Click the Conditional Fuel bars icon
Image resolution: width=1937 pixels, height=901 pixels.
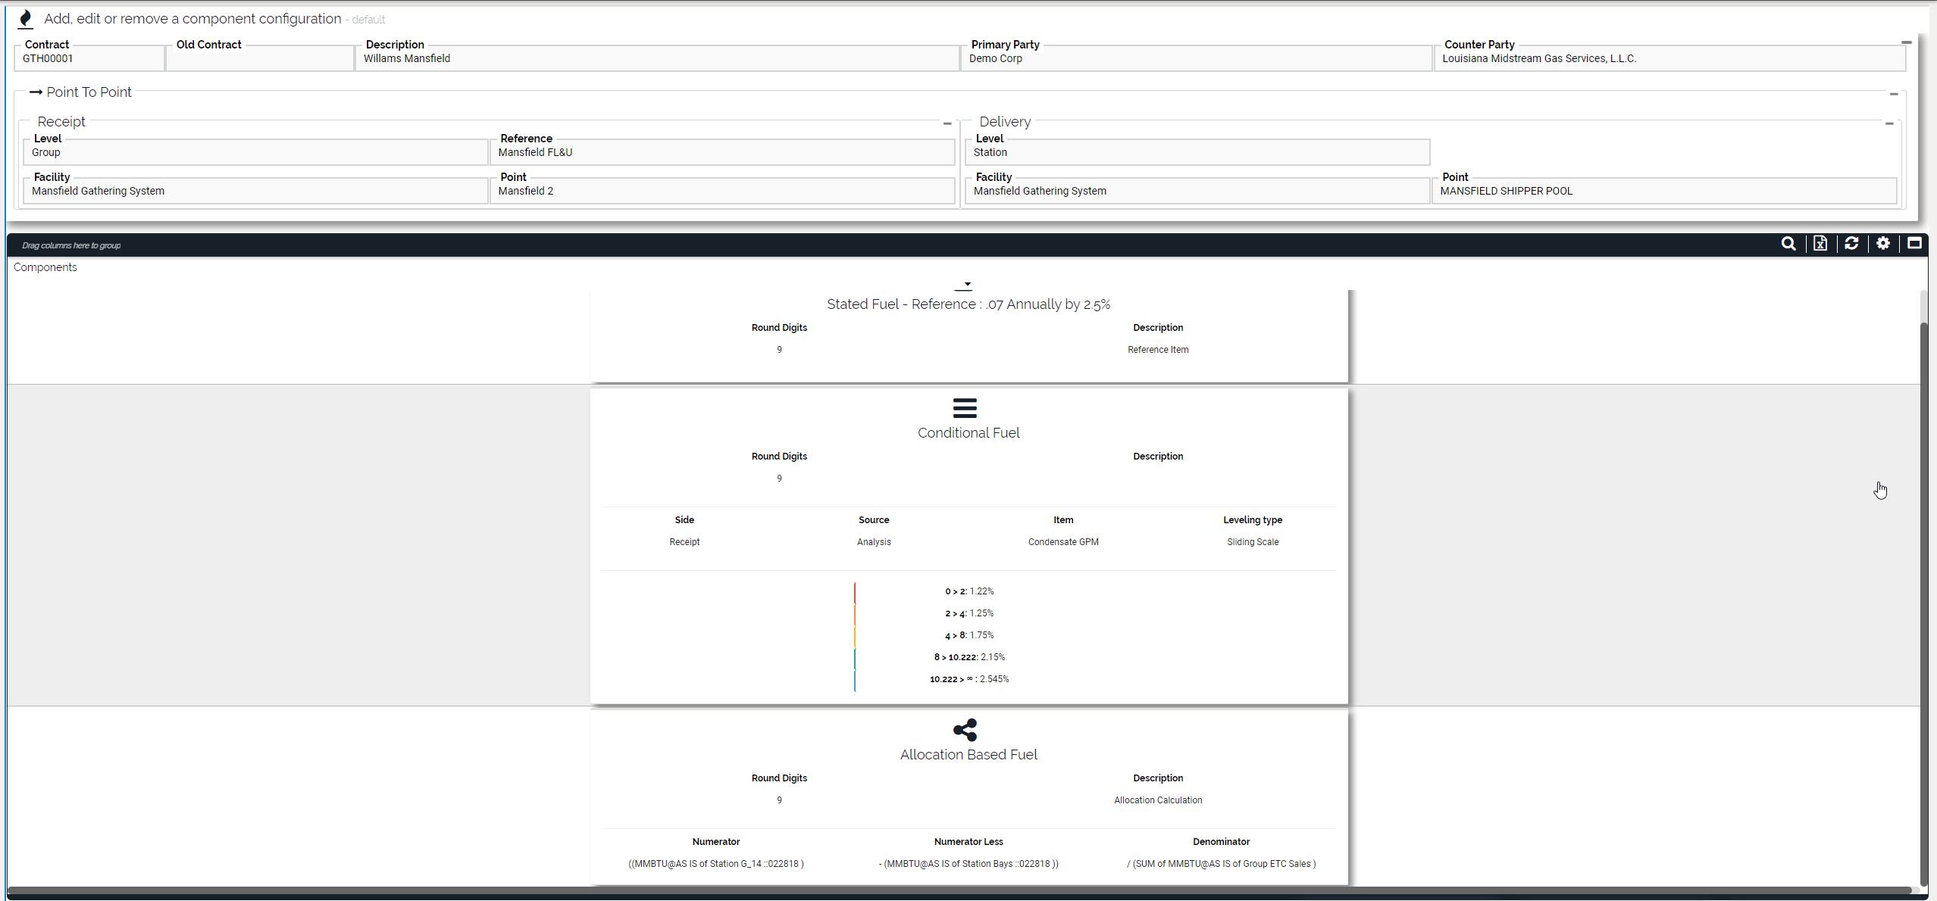tap(965, 408)
